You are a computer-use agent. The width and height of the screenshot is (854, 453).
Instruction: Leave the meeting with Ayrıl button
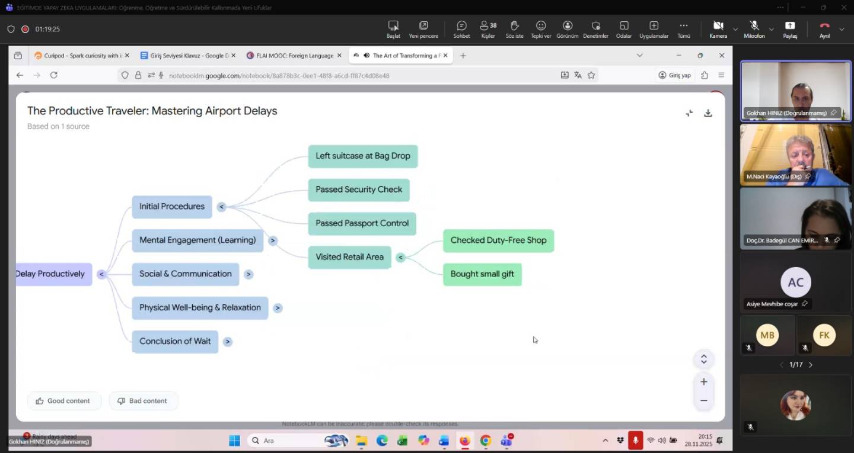coord(824,28)
